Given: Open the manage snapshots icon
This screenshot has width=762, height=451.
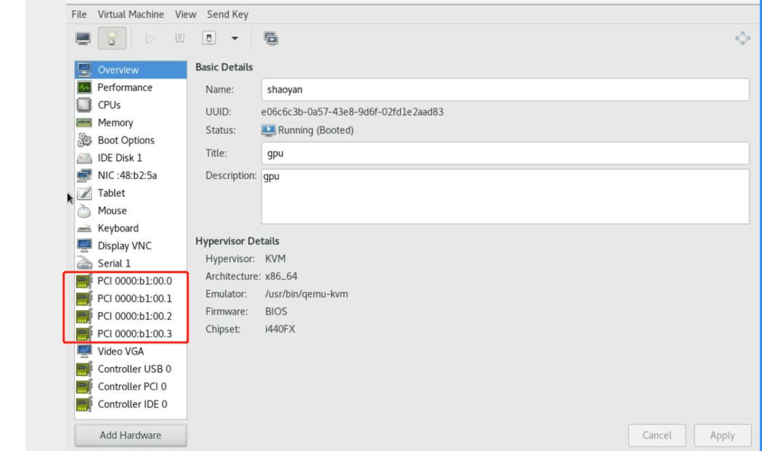Looking at the screenshot, I should [271, 39].
